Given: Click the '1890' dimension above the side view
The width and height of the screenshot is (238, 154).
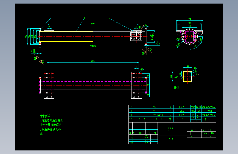Looking at the screenshot, I should (x=93, y=24).
